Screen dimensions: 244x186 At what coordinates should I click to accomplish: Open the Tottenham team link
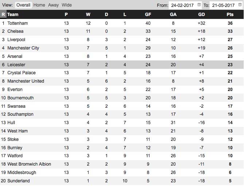(x=18, y=23)
